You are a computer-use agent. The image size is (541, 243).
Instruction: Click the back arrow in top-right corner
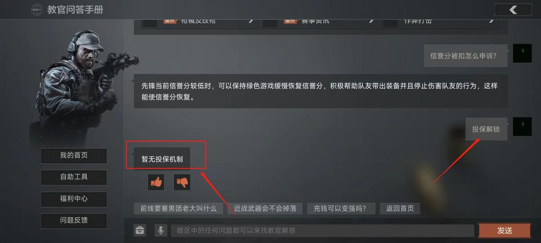(x=513, y=10)
